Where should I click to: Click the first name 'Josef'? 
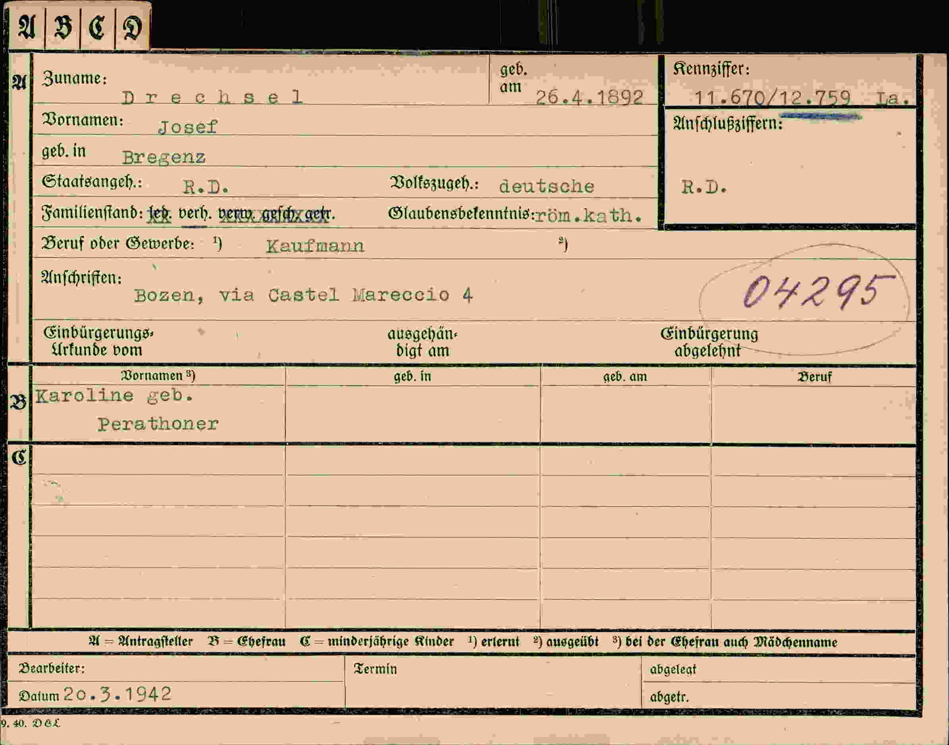[187, 127]
